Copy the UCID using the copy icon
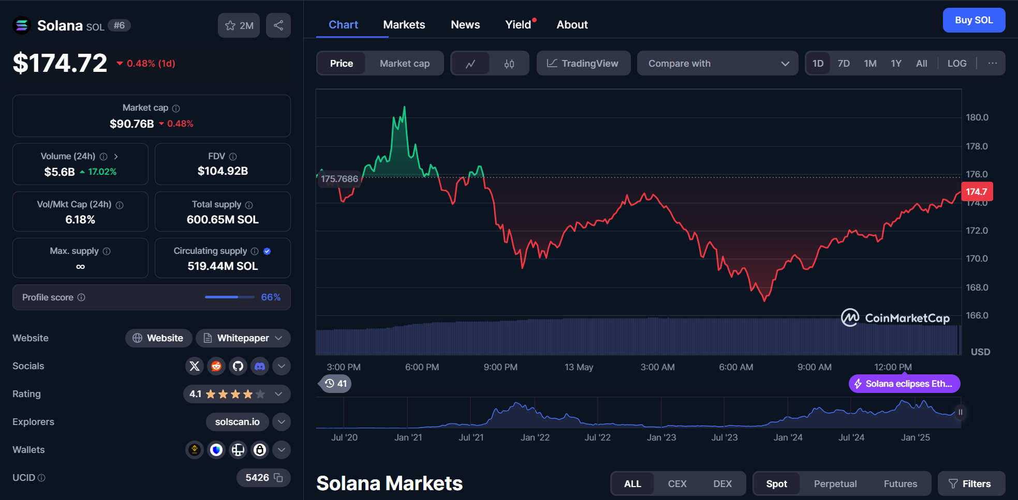 click(x=278, y=477)
